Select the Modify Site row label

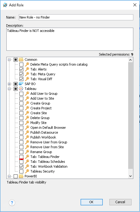tap(38, 123)
